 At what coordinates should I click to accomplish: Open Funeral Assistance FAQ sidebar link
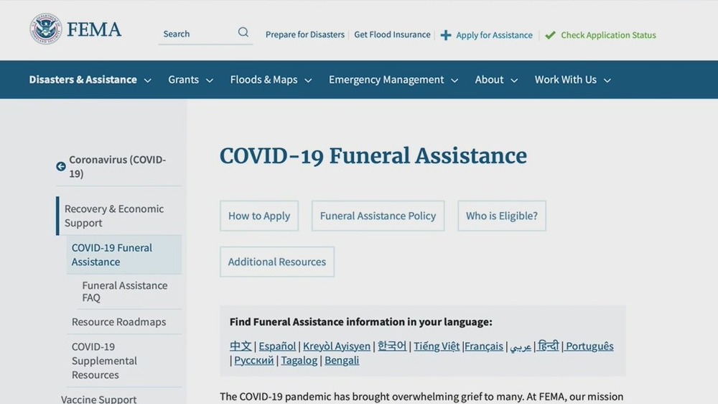click(124, 291)
